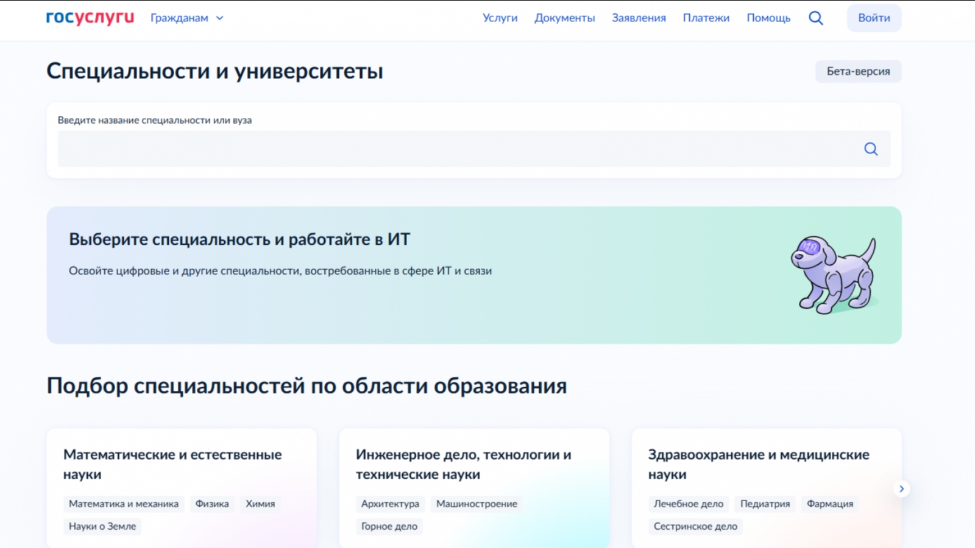This screenshot has width=975, height=548.
Task: Navigate to Платежи
Action: click(706, 18)
